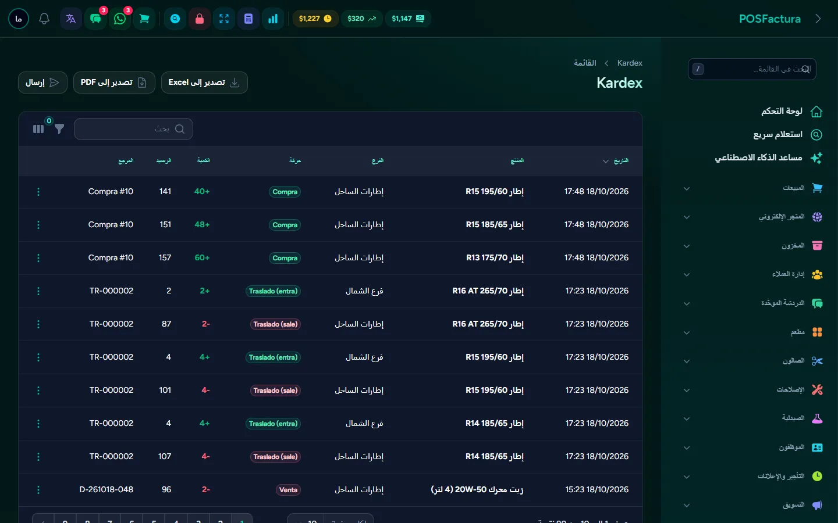Open the shopping cart icon in top bar

click(144, 19)
